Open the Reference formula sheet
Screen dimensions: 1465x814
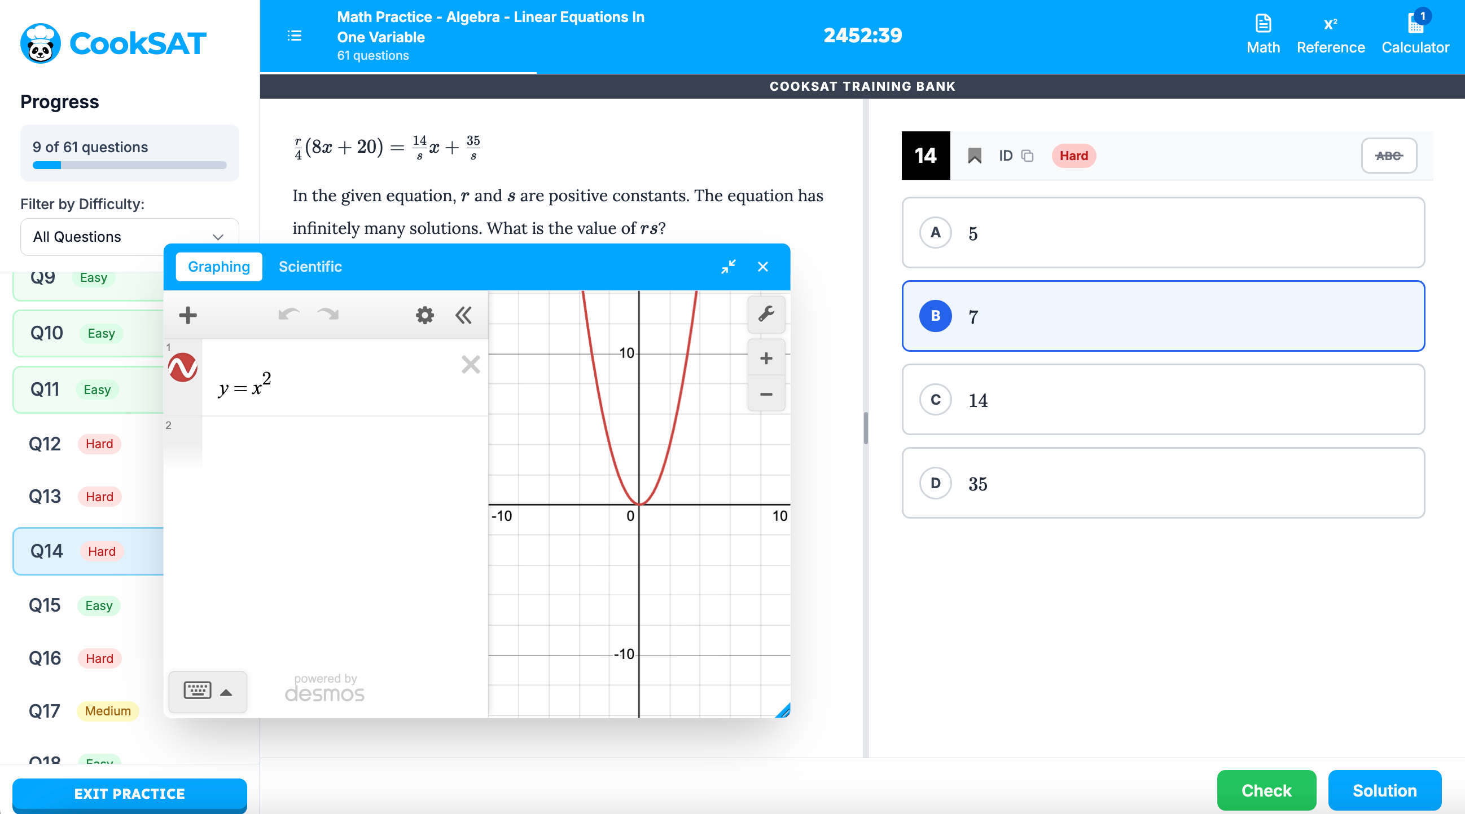(1330, 35)
